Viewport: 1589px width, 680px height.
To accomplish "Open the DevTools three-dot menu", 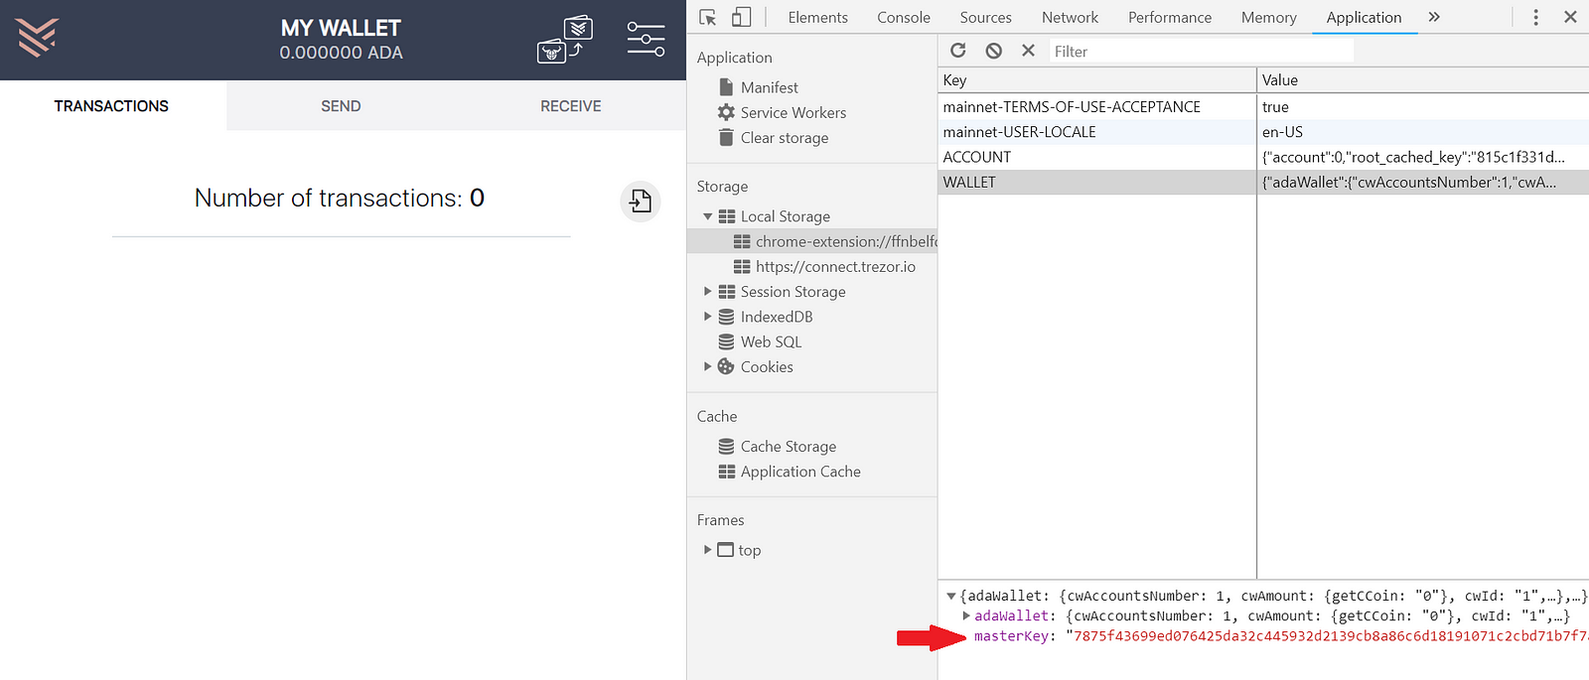I will coord(1535,17).
